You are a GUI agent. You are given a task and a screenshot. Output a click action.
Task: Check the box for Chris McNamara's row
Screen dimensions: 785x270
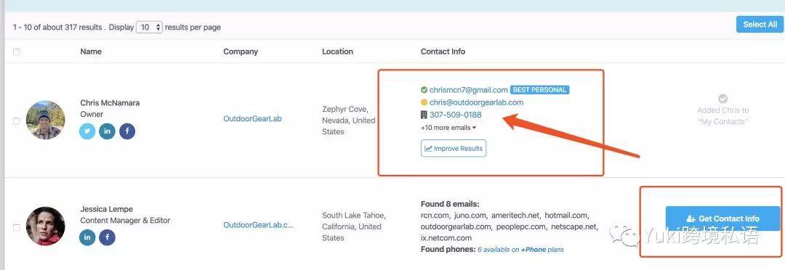(x=17, y=121)
